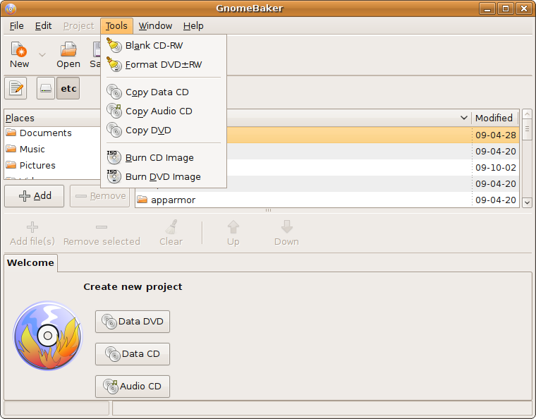Choose Blank CD-RW from Tools menu
The height and width of the screenshot is (419, 536).
point(164,45)
